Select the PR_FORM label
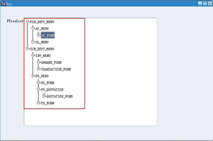Viewport: 213px width, 141px height. pyautogui.click(x=47, y=103)
